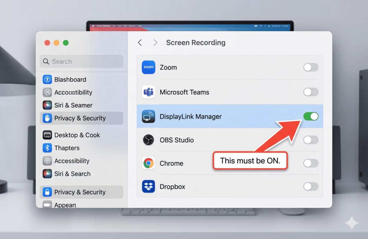Enable screen recording for Zoom
The height and width of the screenshot is (239, 368).
click(311, 67)
